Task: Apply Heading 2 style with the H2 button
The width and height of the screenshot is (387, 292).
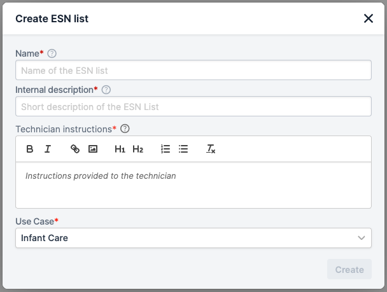Action: (137, 149)
